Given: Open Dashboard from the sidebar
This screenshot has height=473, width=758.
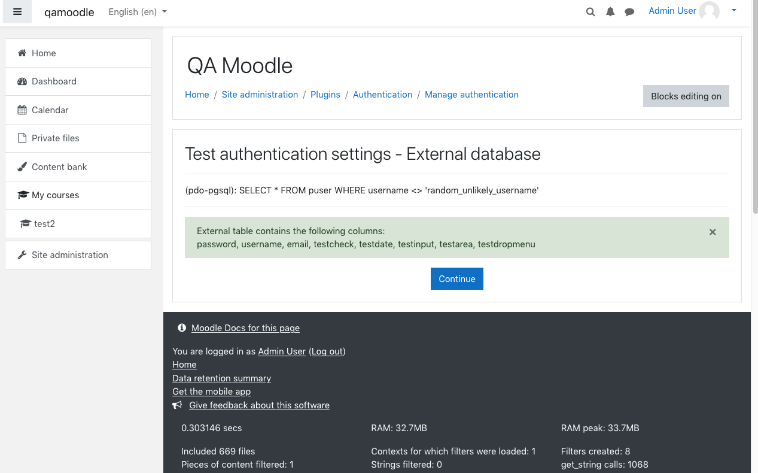Looking at the screenshot, I should pos(78,81).
